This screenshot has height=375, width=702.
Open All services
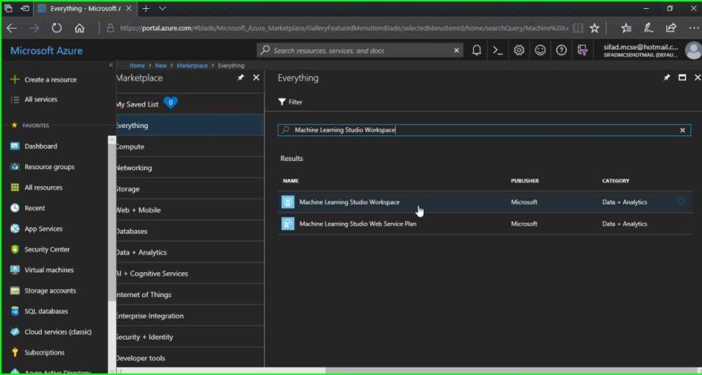click(34, 99)
